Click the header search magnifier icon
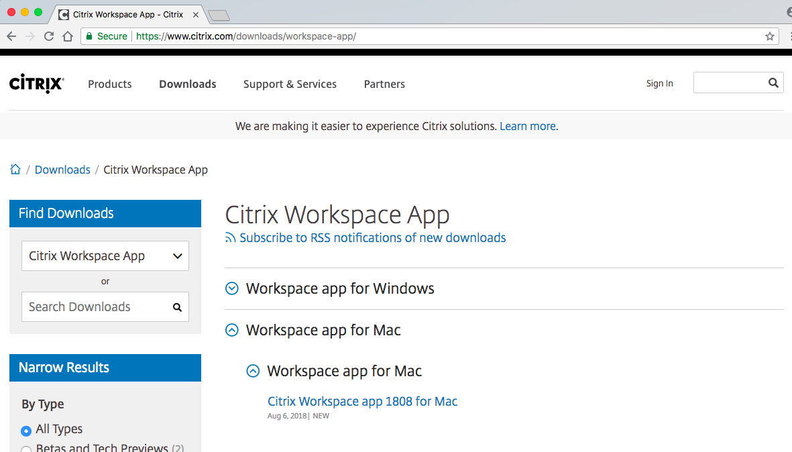792x452 pixels. (773, 83)
